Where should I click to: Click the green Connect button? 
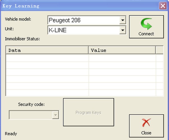pyautogui.click(x=146, y=27)
